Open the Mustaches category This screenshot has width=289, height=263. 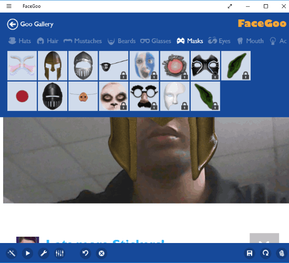pos(82,41)
